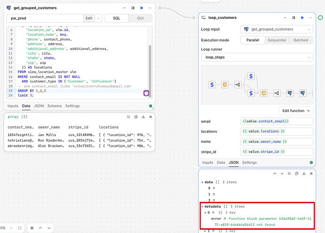Copy the loop_customers JSON output
The width and height of the screenshot is (325, 233).
click(297, 174)
